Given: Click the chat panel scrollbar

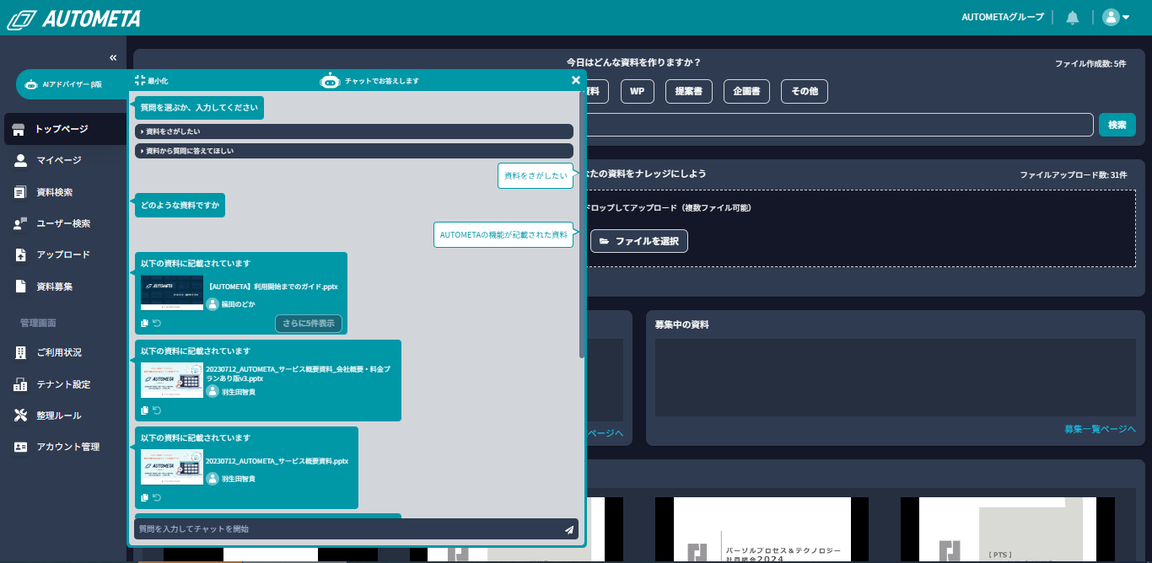Looking at the screenshot, I should click(582, 224).
